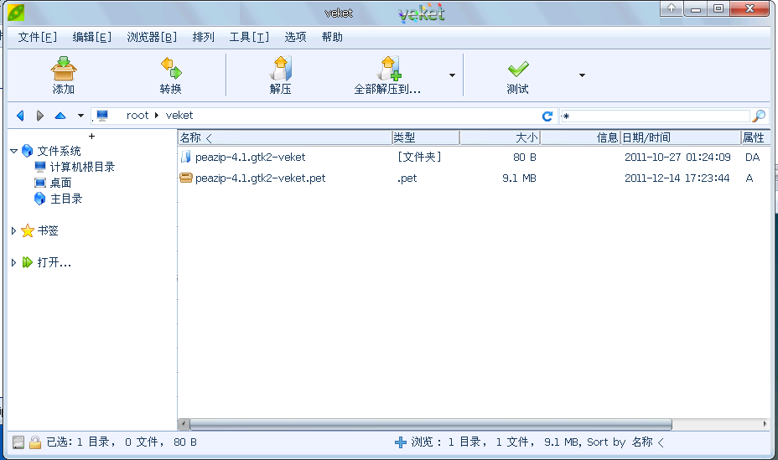Go back with the left arrow icon
The image size is (778, 460).
[x=20, y=116]
